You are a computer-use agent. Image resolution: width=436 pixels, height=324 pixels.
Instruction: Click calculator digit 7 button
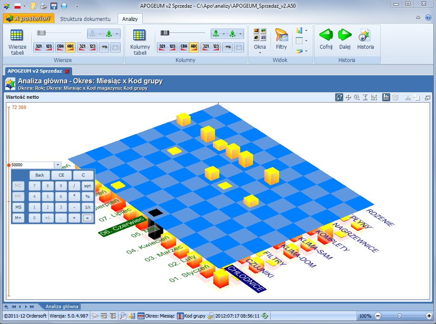point(34,186)
